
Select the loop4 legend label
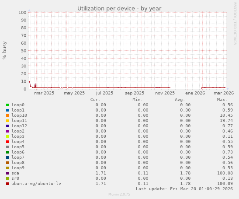[x=18, y=141]
